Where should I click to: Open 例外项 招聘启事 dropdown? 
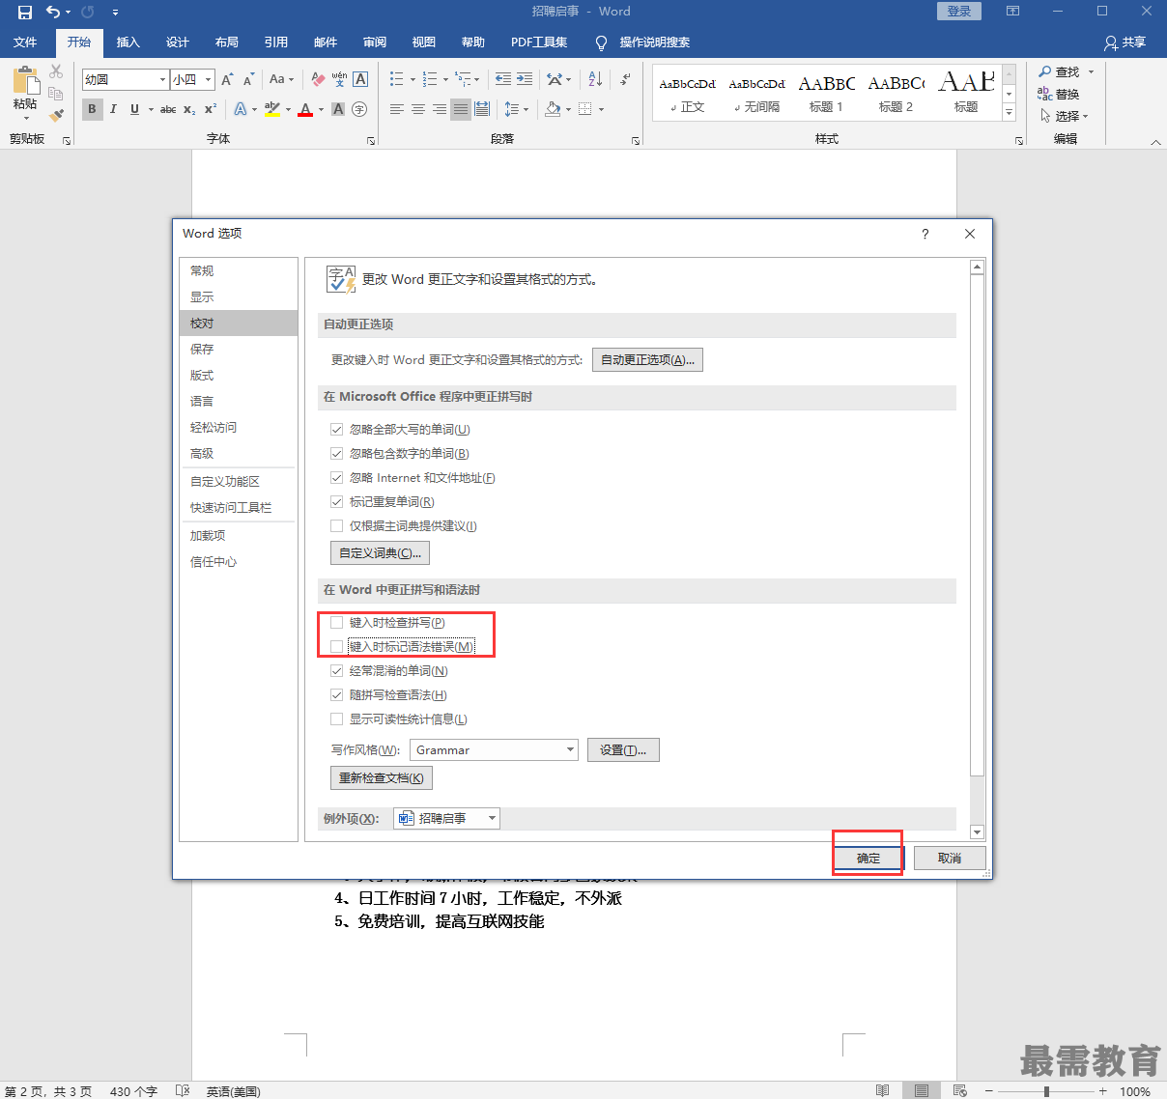[447, 818]
